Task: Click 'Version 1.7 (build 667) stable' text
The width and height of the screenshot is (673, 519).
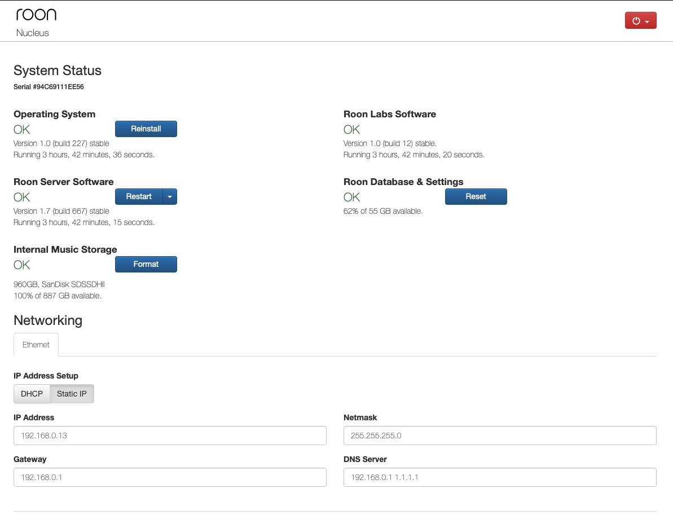Action: pos(61,211)
